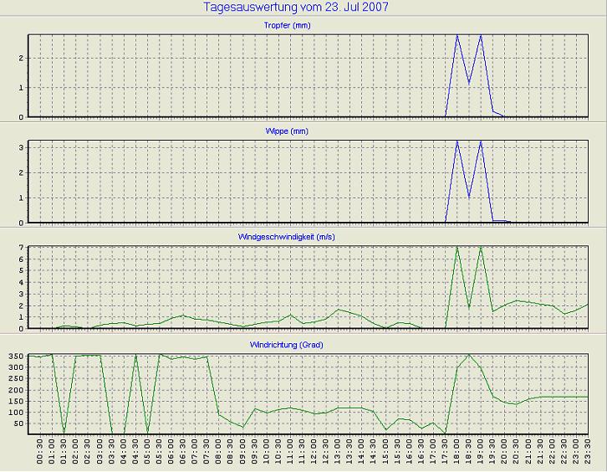Image resolution: width=607 pixels, height=472 pixels.
Task: Select the Tropfer (mm) chart title
Action: coord(308,26)
